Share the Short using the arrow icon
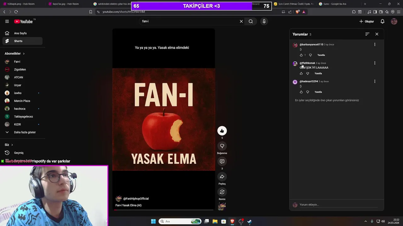This screenshot has height=226, width=403. point(222,177)
